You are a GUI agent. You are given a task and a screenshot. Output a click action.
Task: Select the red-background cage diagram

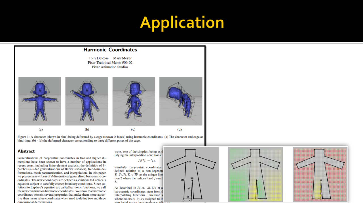pos(320,174)
